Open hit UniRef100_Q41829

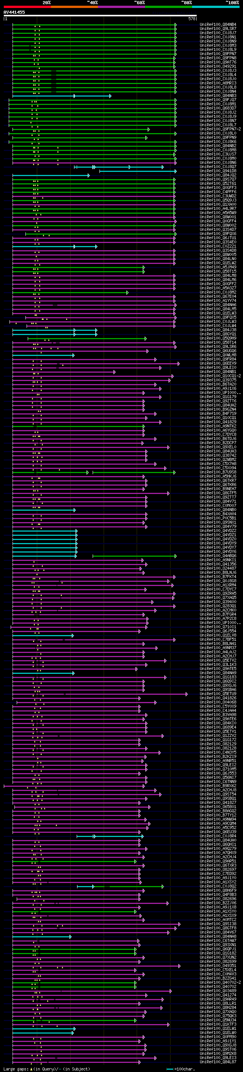[218, 422]
